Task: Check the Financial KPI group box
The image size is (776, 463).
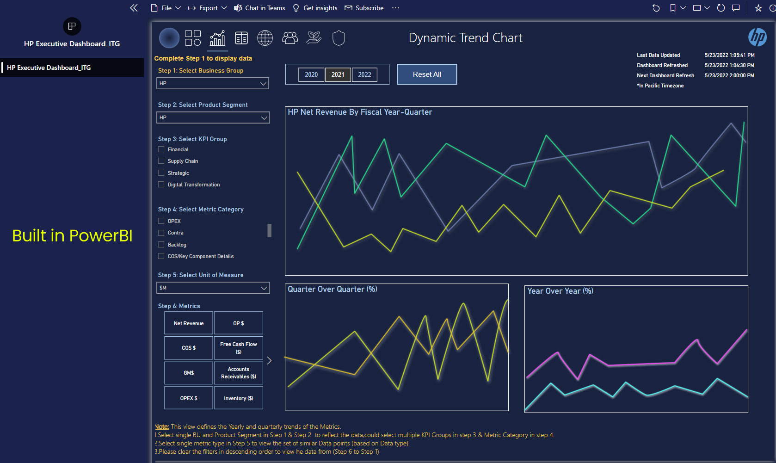Action: [161, 149]
